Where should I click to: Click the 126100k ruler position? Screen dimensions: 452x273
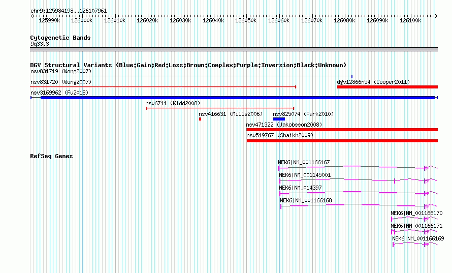click(410, 20)
